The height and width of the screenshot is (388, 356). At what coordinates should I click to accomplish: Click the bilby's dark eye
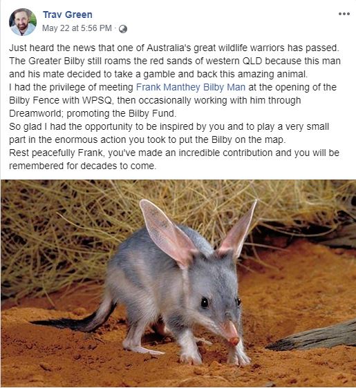pyautogui.click(x=205, y=302)
